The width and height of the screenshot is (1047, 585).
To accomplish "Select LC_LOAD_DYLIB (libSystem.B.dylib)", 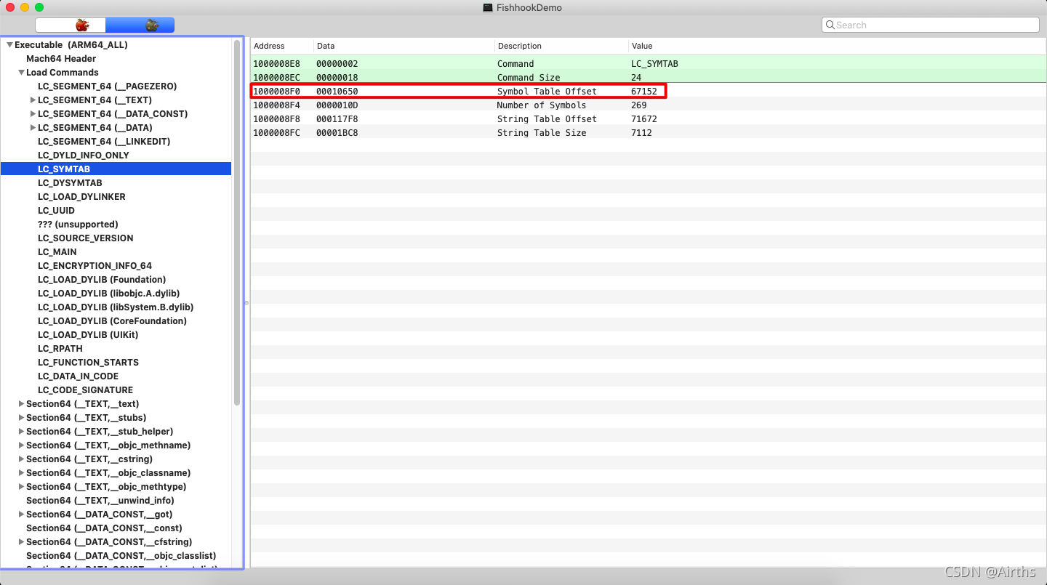I will pos(116,307).
